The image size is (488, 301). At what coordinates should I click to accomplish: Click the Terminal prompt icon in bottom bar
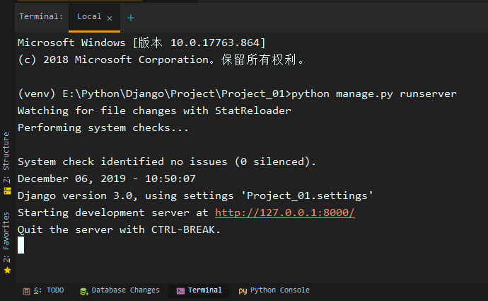[x=180, y=291]
